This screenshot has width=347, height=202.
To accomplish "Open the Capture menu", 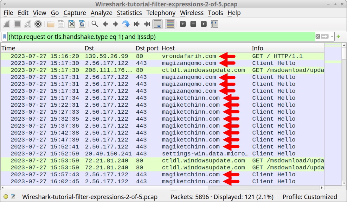I will click(x=74, y=13).
